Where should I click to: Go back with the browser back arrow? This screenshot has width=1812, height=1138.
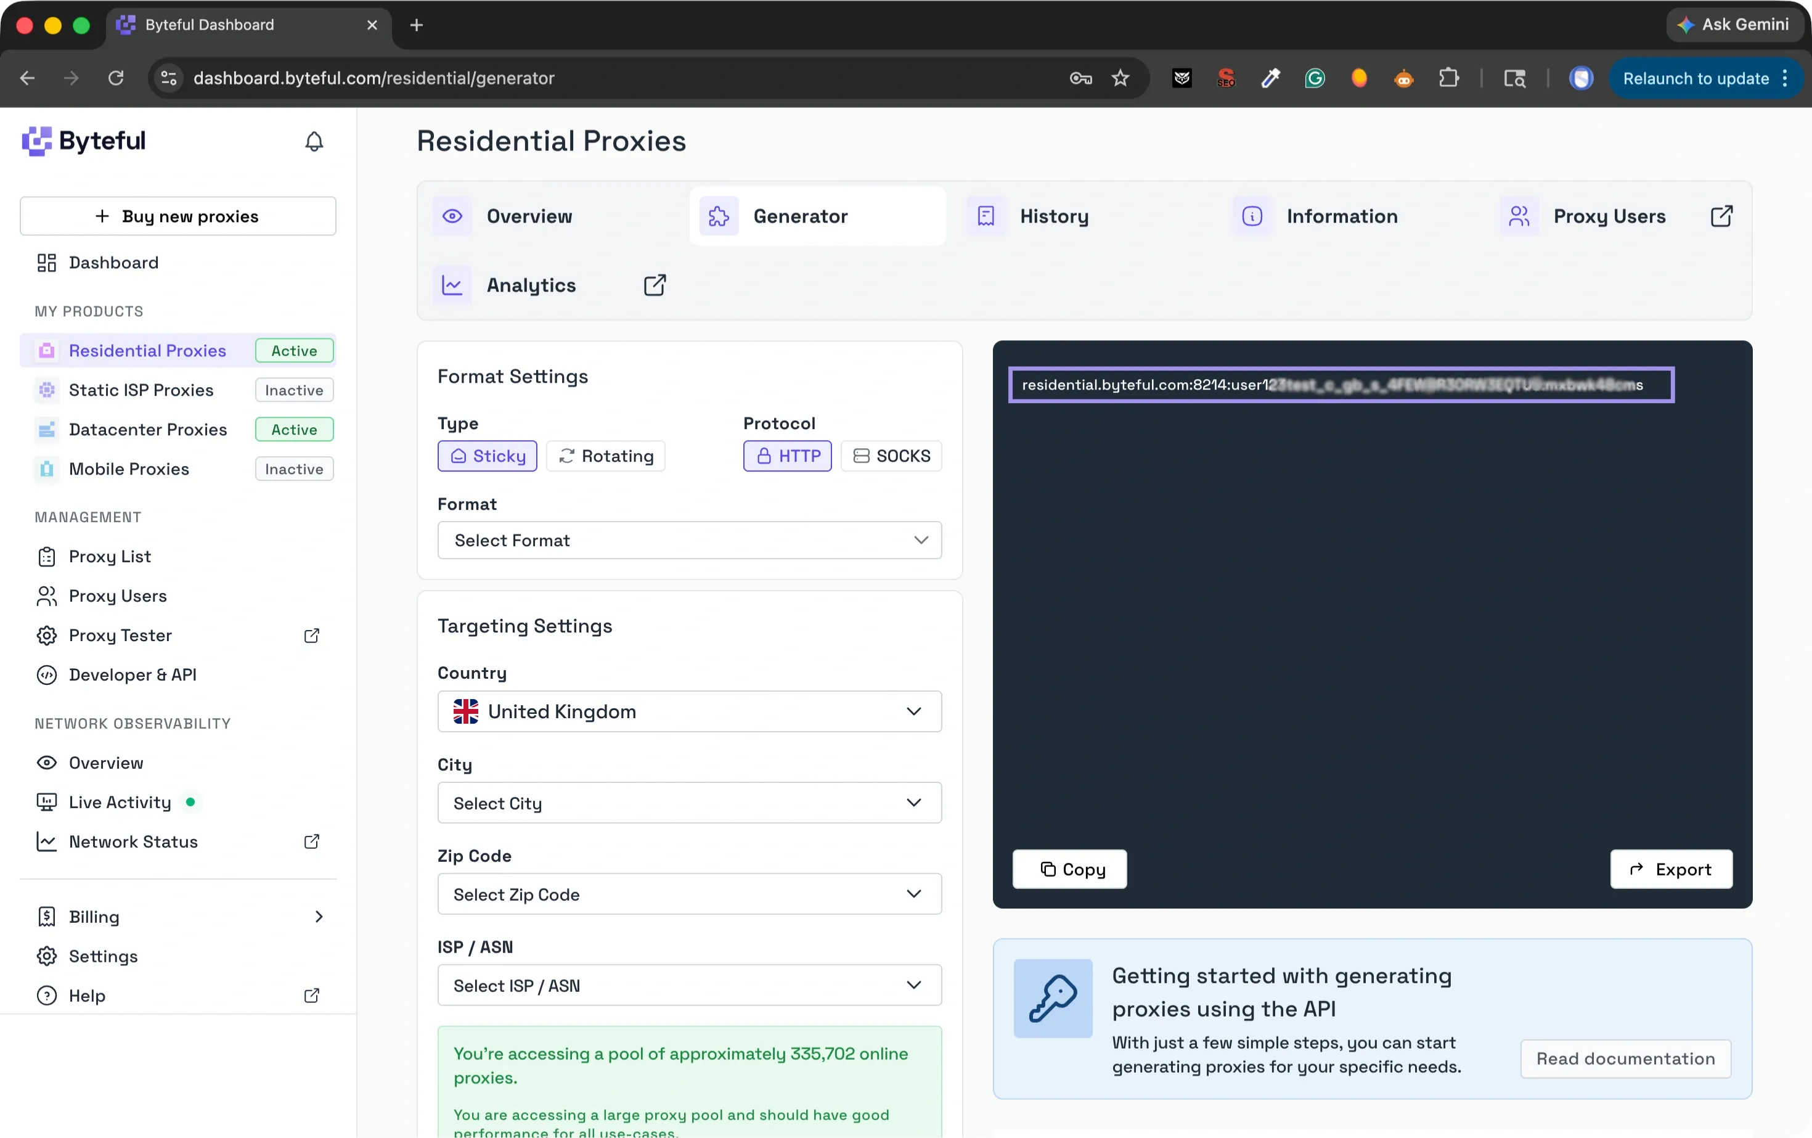(28, 78)
